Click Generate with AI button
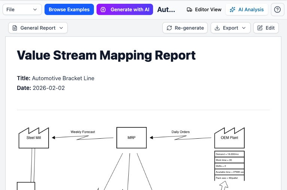The image size is (287, 190). [x=125, y=9]
